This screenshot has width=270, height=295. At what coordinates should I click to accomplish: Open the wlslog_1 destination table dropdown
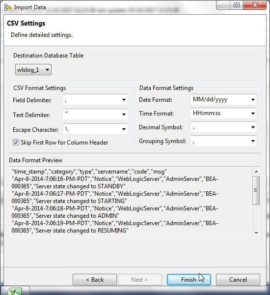pyautogui.click(x=33, y=70)
